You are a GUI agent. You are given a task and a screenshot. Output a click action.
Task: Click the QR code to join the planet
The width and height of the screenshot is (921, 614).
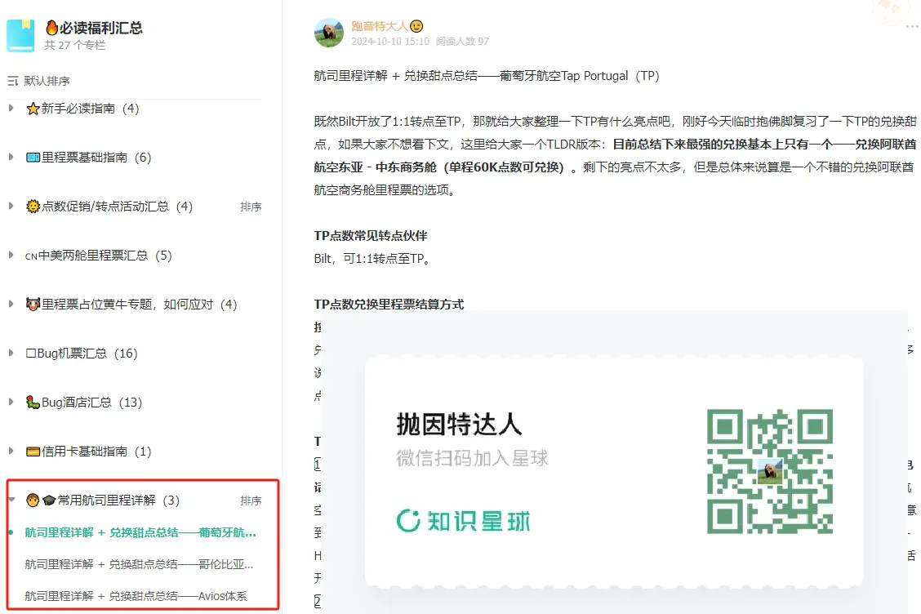pos(769,471)
